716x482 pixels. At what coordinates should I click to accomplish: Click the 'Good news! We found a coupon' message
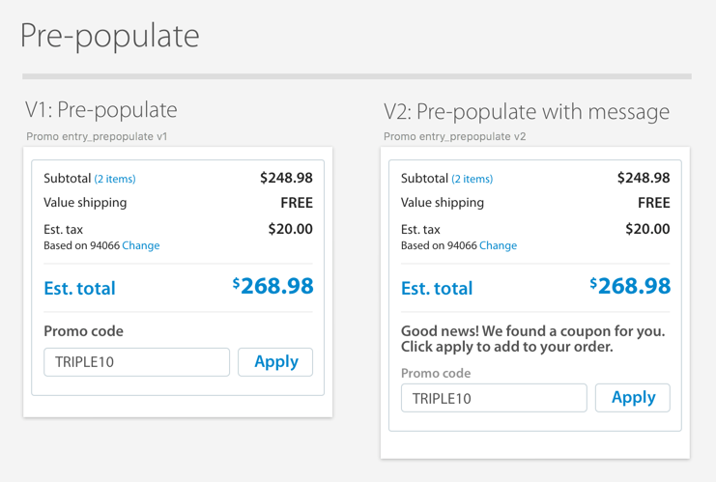532,338
